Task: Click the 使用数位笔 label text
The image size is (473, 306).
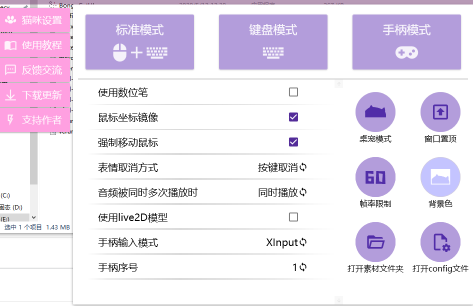Action: coord(123,92)
